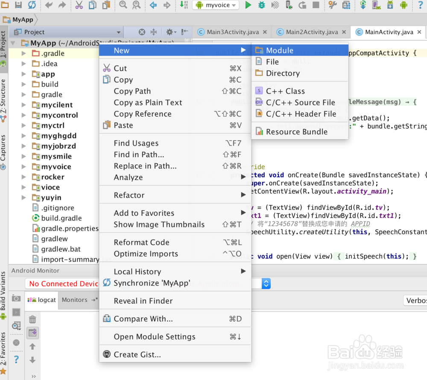The image size is (427, 380).
Task: Click scroll to end icon in logcat
Action: pos(32,333)
